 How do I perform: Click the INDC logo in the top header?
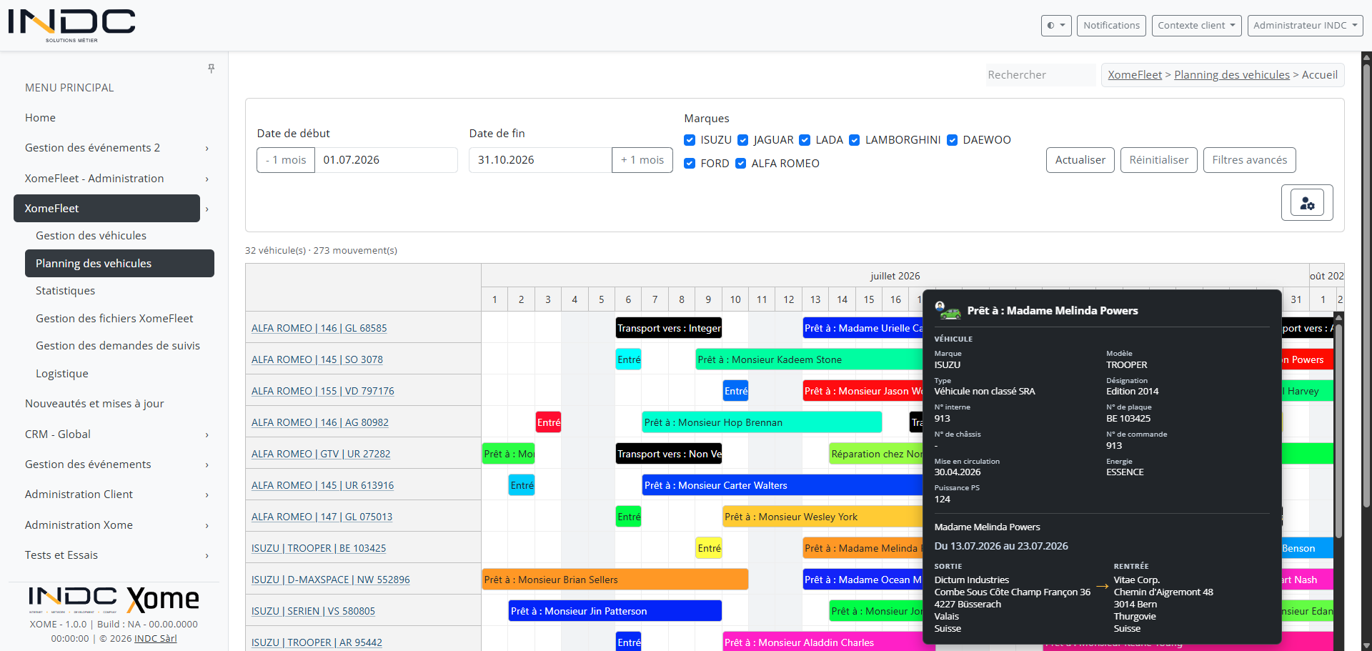(71, 26)
